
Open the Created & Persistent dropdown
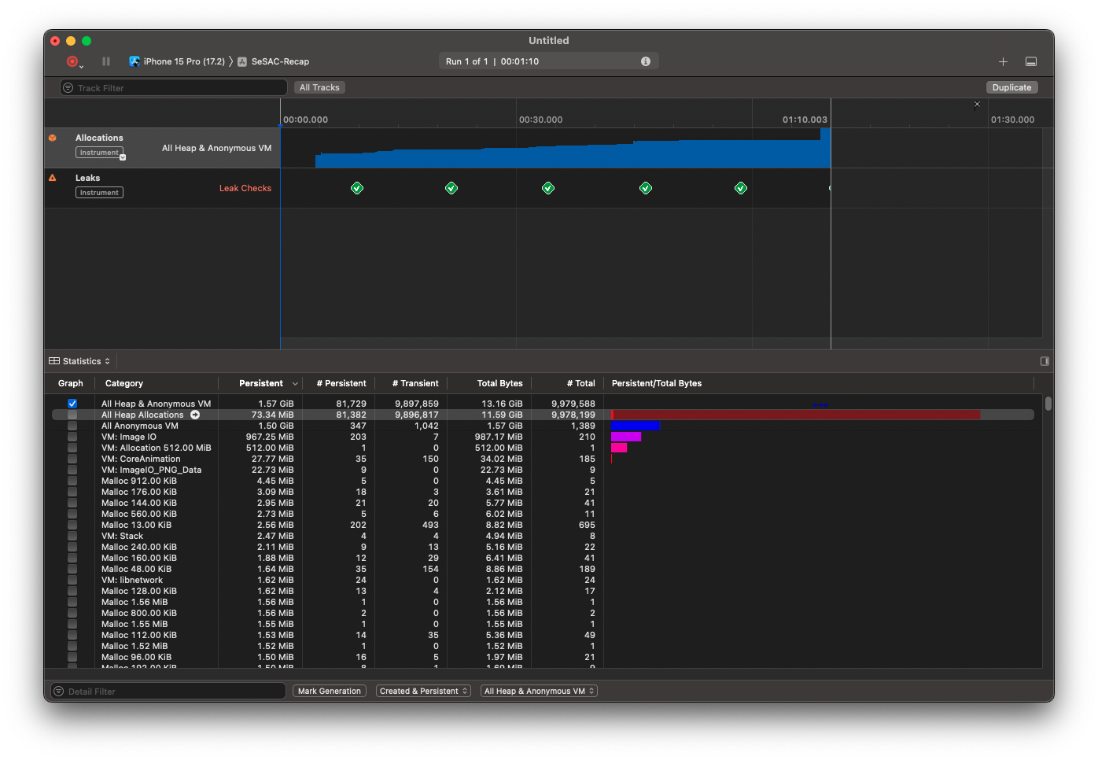(x=423, y=691)
